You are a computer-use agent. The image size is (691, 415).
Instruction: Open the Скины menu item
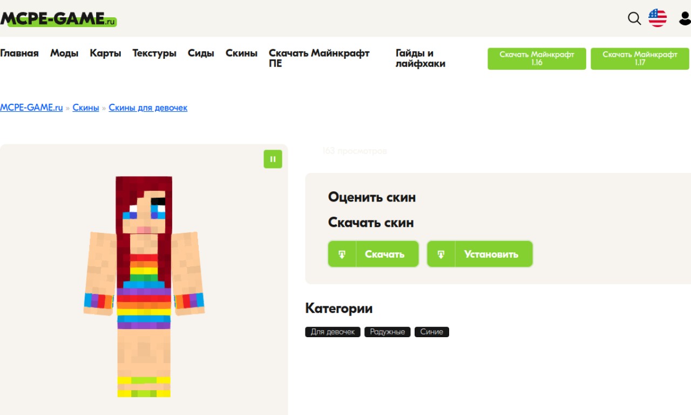click(x=241, y=53)
